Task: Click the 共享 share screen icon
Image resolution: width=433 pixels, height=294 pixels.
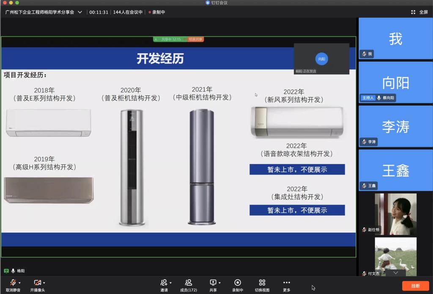Action: [x=213, y=283]
